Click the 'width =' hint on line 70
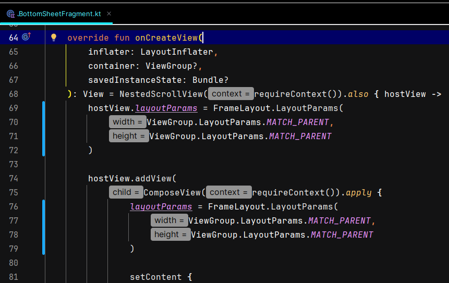This screenshot has height=283, width=449. [127, 121]
